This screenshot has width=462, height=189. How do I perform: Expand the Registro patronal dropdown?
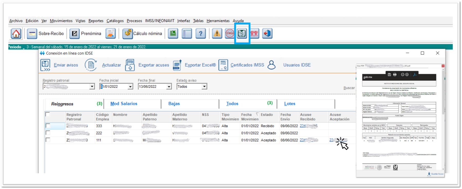(x=92, y=87)
